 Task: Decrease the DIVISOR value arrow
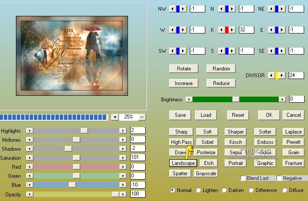[271, 76]
